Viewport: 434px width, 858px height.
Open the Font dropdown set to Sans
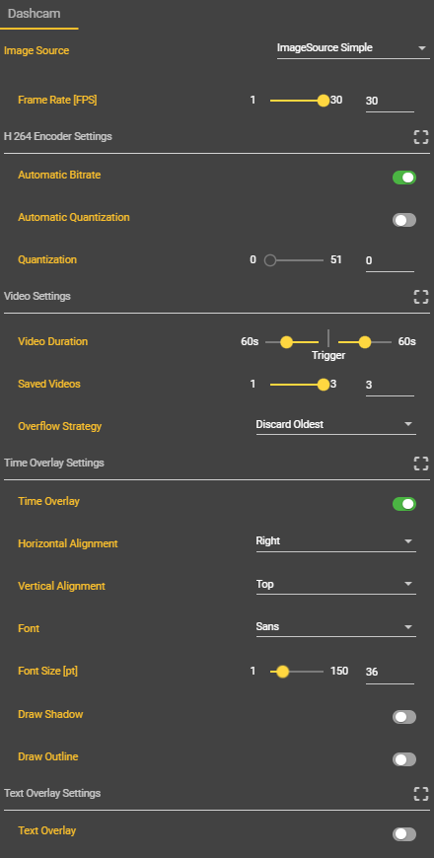pyautogui.click(x=336, y=626)
